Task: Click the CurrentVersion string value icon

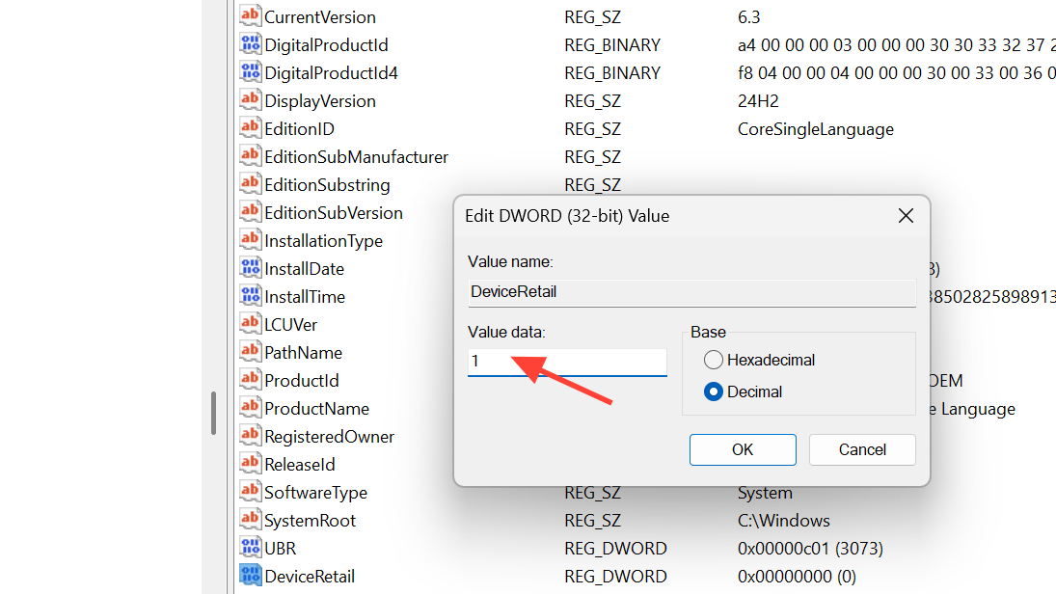Action: [x=250, y=16]
